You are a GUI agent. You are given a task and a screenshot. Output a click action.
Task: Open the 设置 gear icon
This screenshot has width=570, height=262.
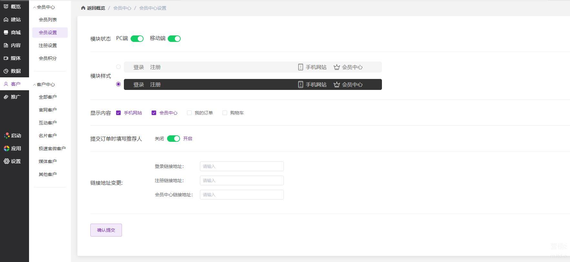click(6, 161)
